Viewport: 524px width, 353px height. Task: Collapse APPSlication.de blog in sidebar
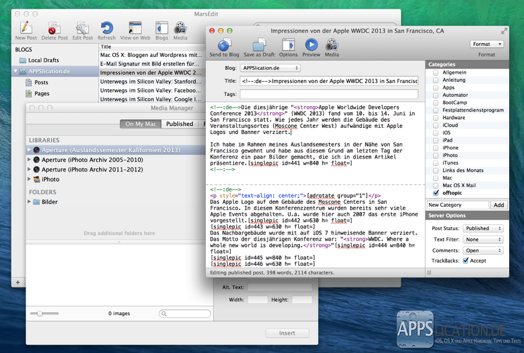pos(15,71)
